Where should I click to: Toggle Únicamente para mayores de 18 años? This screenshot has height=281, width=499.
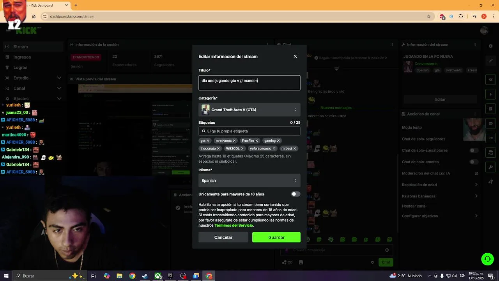pos(296,194)
